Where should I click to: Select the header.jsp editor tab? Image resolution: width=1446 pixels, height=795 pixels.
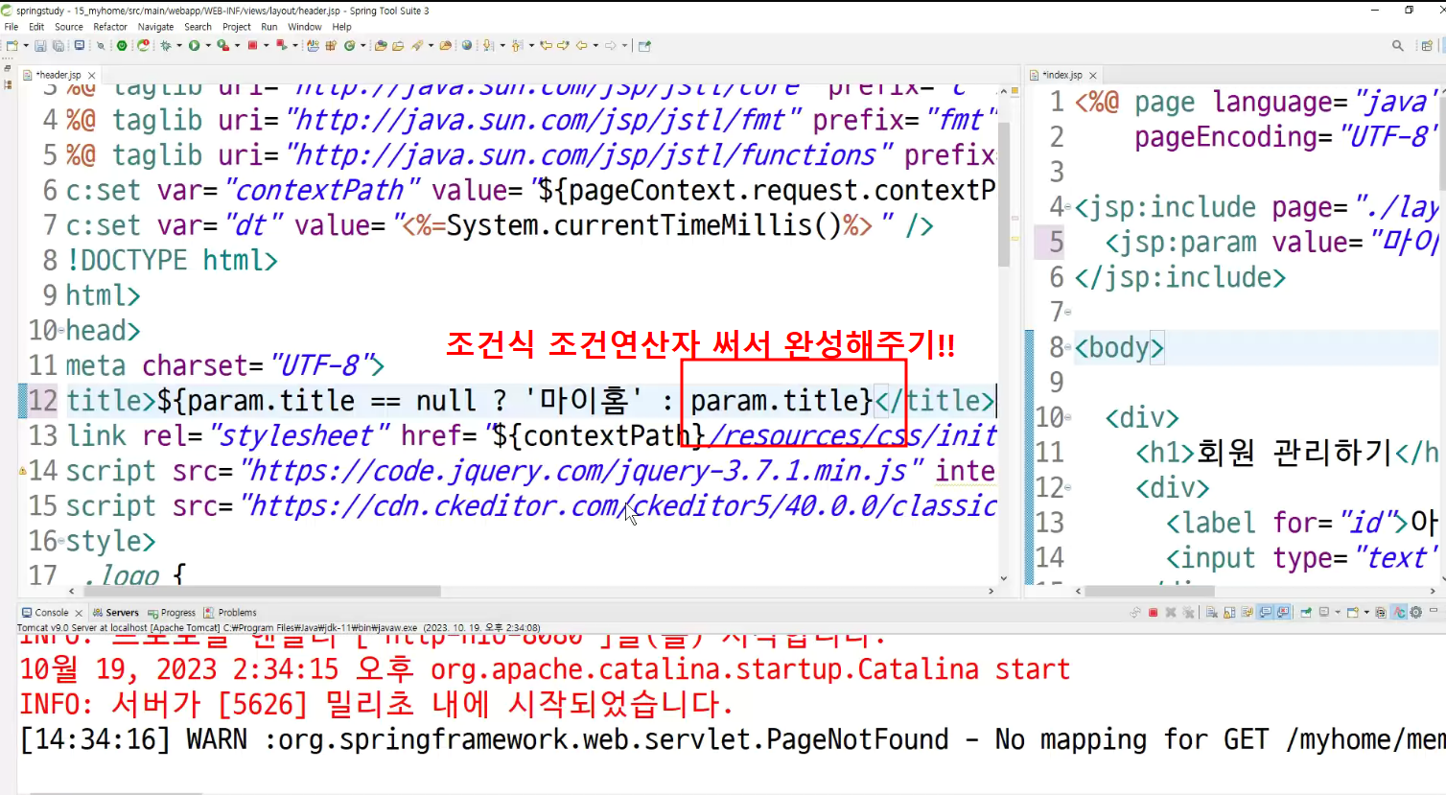coord(58,75)
